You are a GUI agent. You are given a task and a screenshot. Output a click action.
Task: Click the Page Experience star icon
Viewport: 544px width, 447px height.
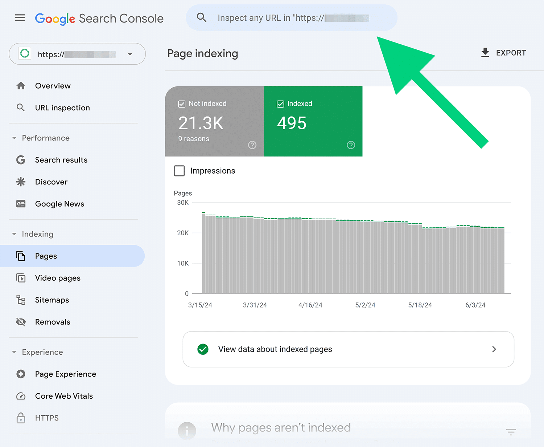click(21, 374)
